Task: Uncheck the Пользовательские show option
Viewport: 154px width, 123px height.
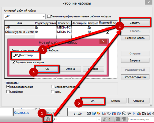Action: point(8,87)
